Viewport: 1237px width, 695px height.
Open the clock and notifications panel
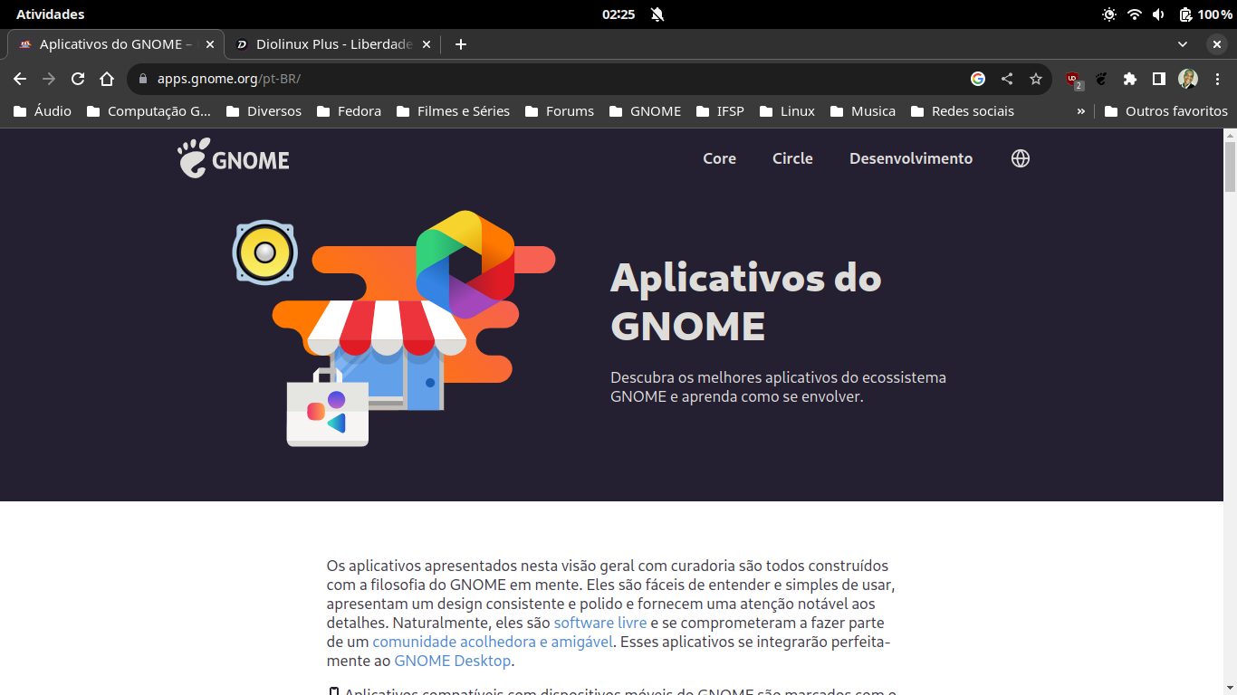tap(618, 14)
